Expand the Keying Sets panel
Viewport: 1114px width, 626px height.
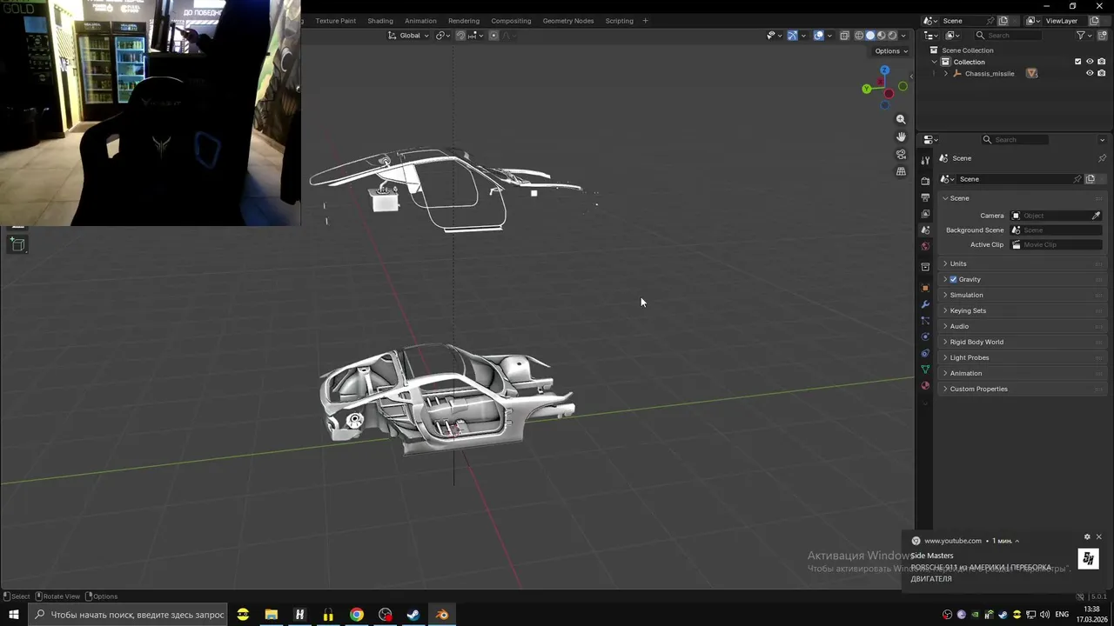click(1020, 310)
